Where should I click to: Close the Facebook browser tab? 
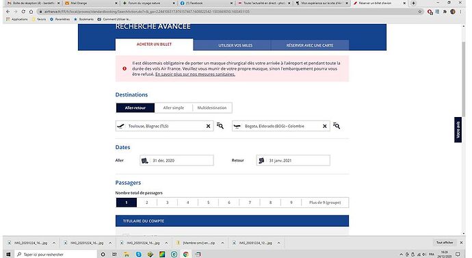tap(231, 3)
